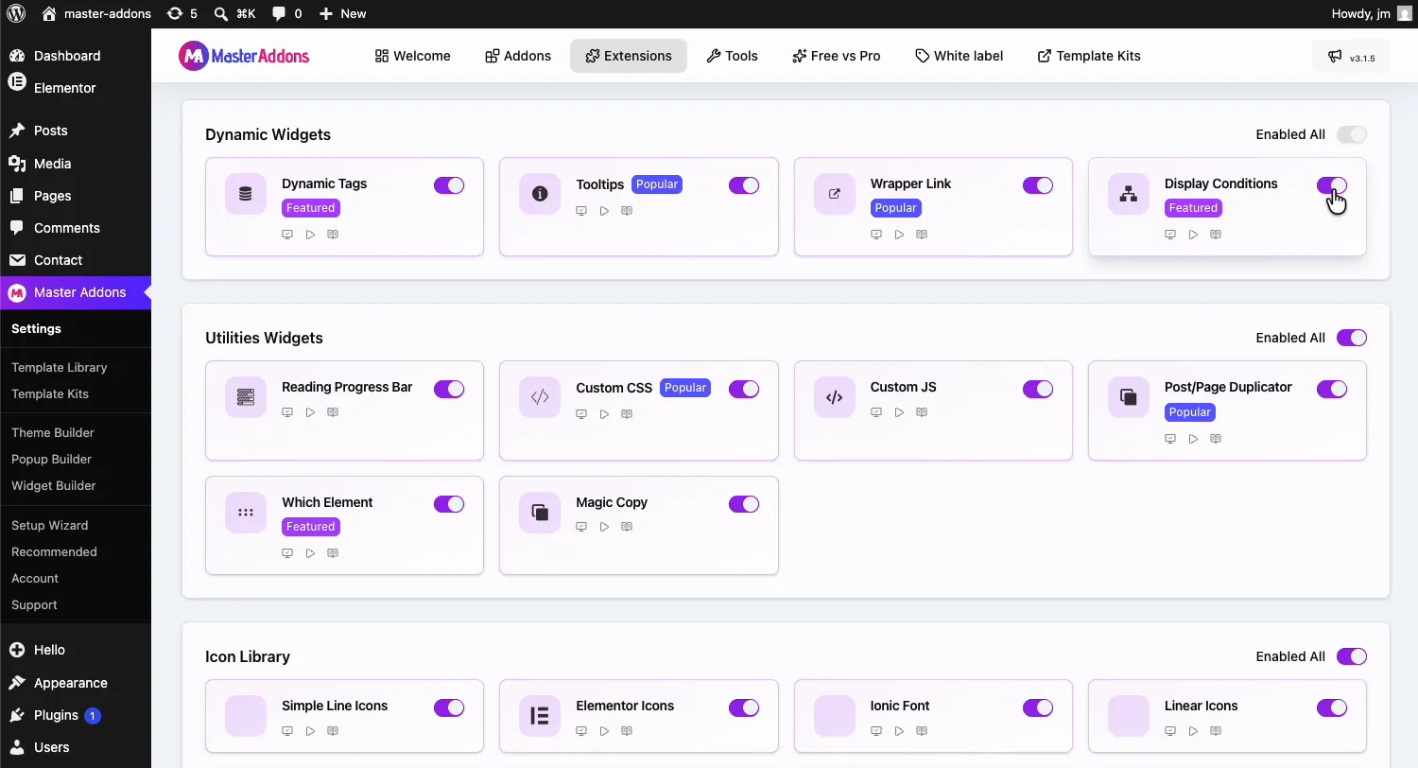Toggle the Post/Page Duplicator switch

[x=1332, y=389]
